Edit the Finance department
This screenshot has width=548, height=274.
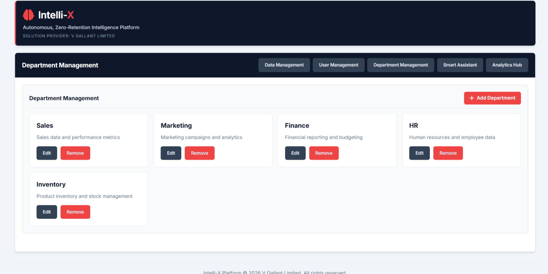(x=295, y=153)
